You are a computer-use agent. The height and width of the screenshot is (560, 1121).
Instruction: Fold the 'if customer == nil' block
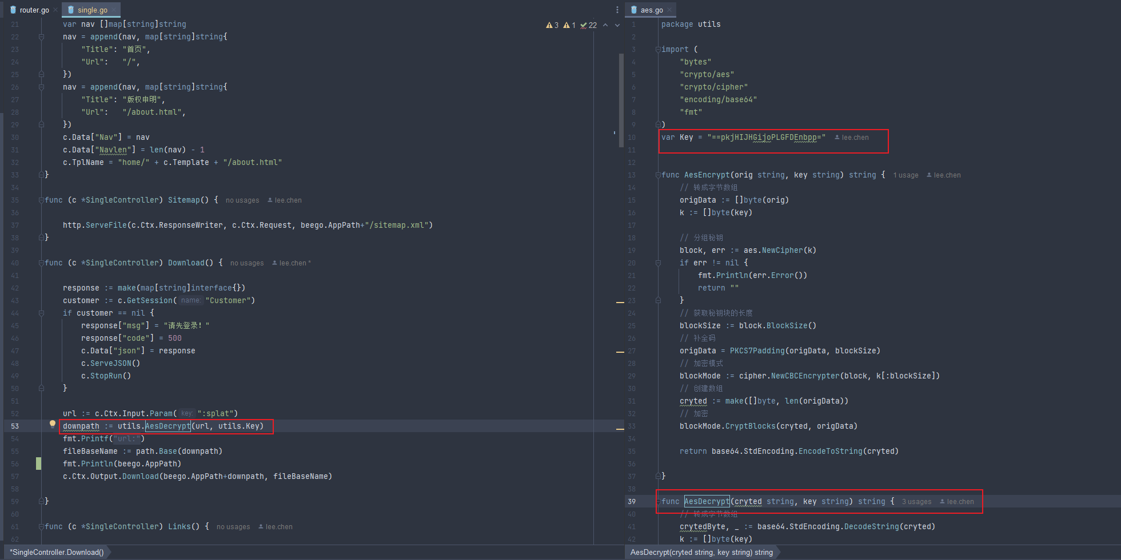[x=41, y=313]
